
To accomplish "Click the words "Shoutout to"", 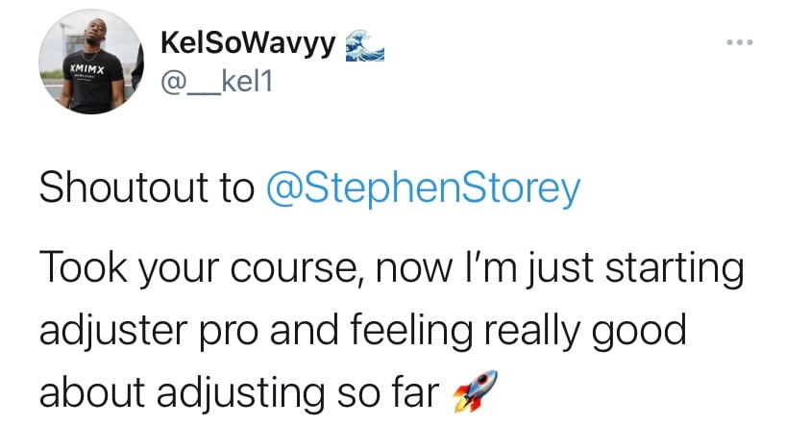I will [144, 190].
